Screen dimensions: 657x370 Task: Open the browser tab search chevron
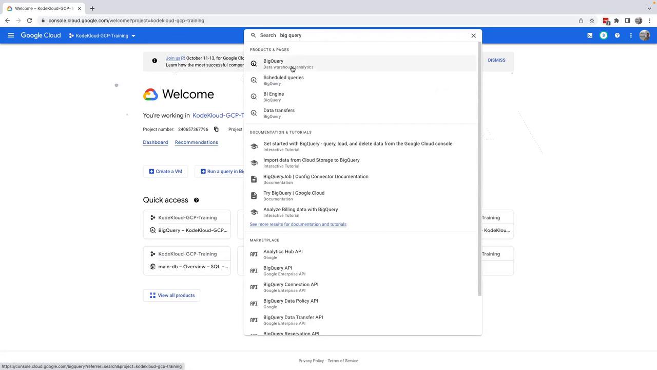coord(649,8)
